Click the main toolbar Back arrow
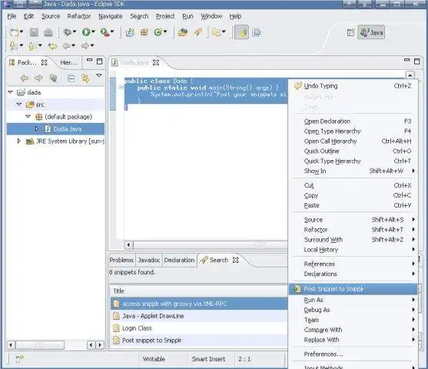428x369 pixels. (66, 45)
